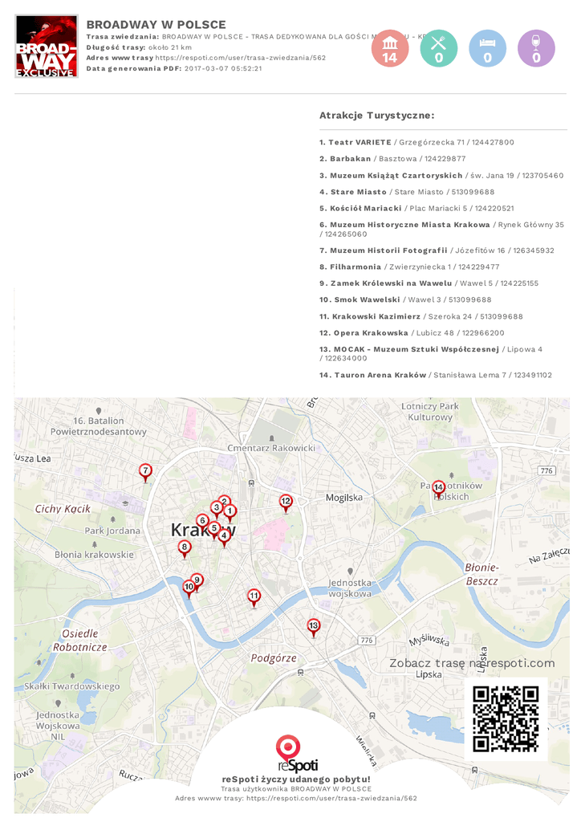Viewport: 581px width, 822px height.
Task: Select map pin 7 Muzeum Historii Fotografii
Action: coord(145,471)
